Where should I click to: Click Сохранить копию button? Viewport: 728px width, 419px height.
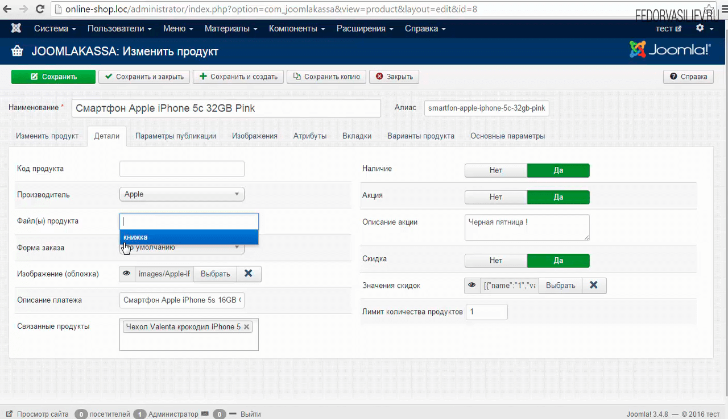(326, 77)
